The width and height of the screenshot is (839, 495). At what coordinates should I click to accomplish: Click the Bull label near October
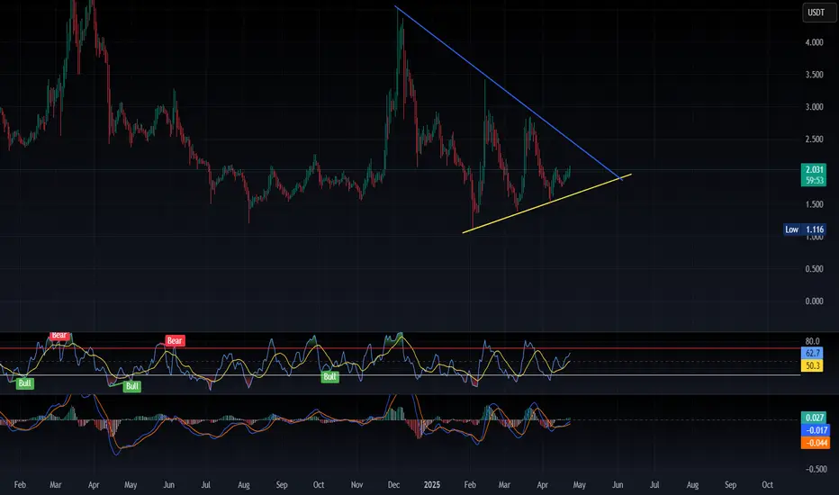click(329, 377)
